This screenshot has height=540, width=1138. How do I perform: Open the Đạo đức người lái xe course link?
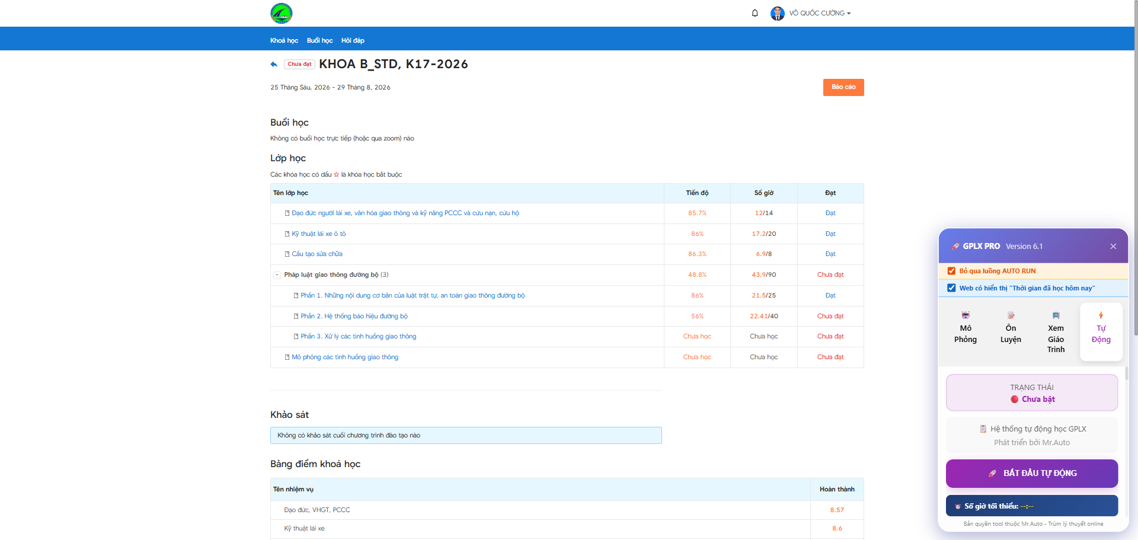point(405,213)
